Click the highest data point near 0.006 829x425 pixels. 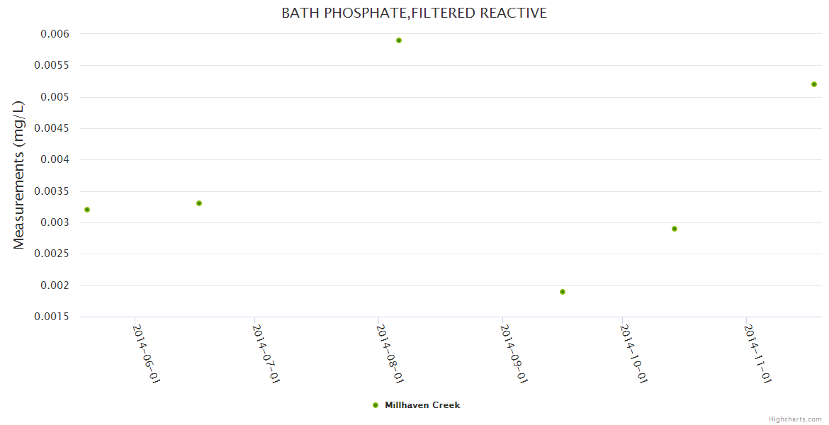(399, 40)
